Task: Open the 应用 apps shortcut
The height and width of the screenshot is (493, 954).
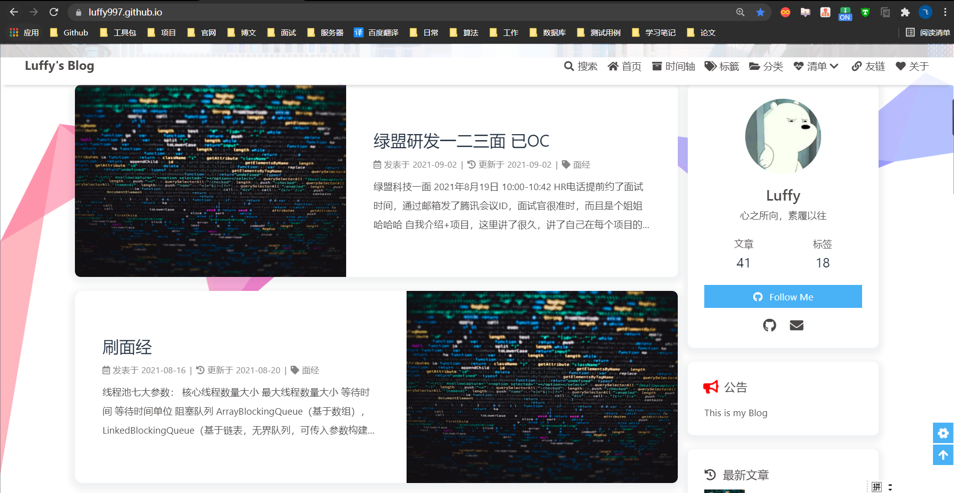Action: (x=24, y=32)
